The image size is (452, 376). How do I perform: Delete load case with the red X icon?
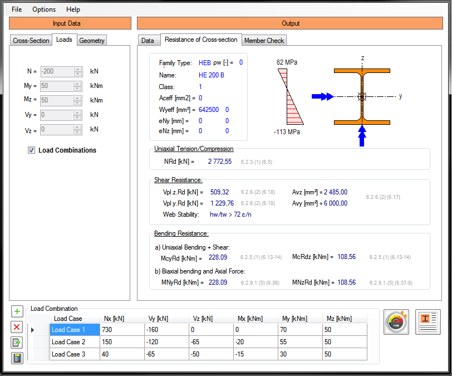tap(17, 327)
